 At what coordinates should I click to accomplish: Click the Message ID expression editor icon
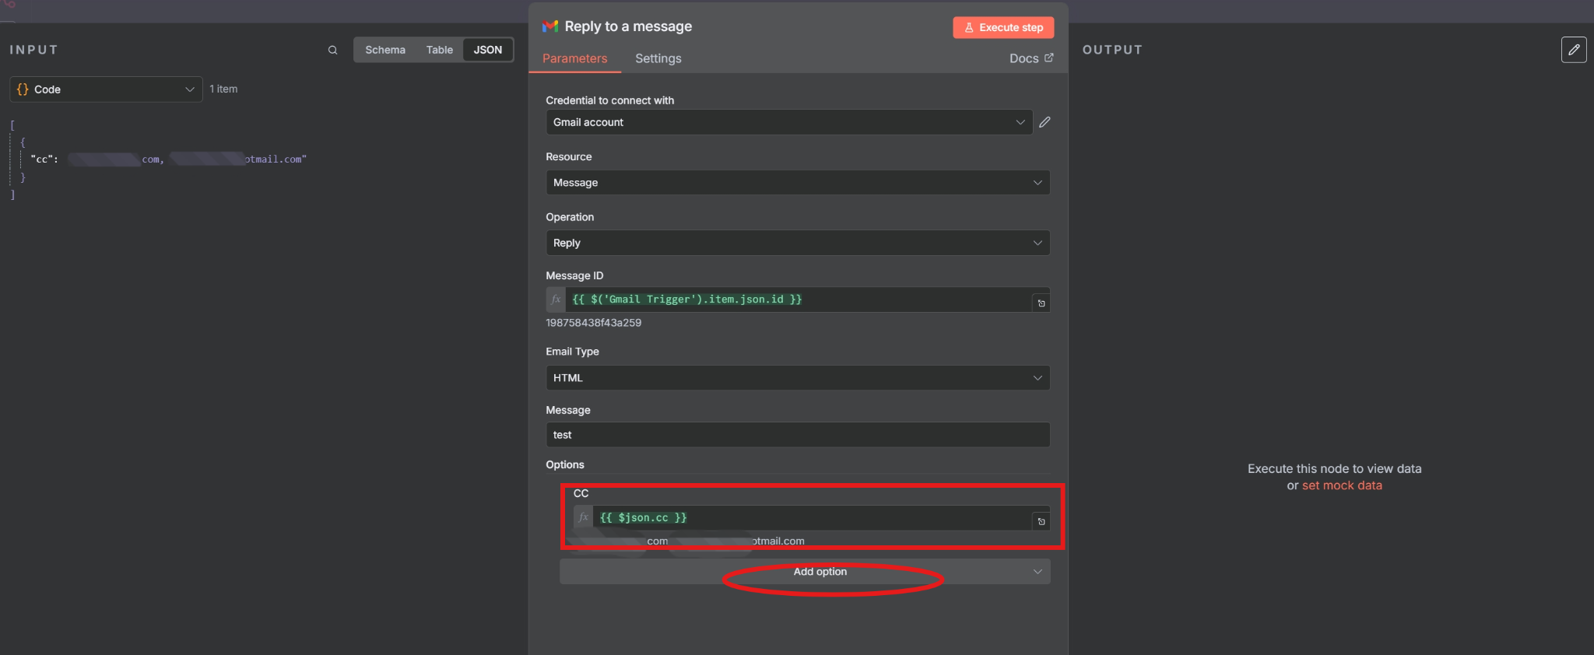[1041, 303]
